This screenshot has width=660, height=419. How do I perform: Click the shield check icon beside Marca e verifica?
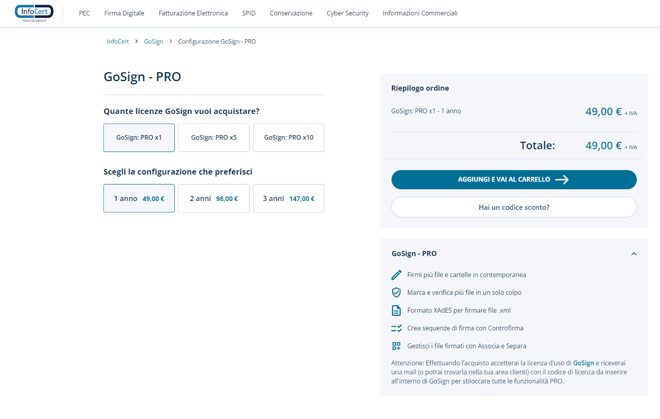pos(396,292)
